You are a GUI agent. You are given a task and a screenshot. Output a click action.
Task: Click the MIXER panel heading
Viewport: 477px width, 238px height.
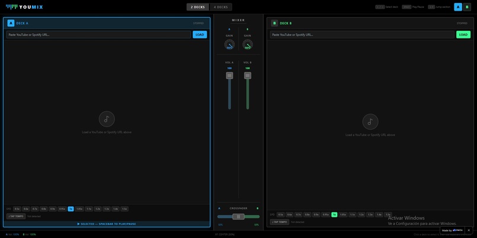pyautogui.click(x=238, y=20)
